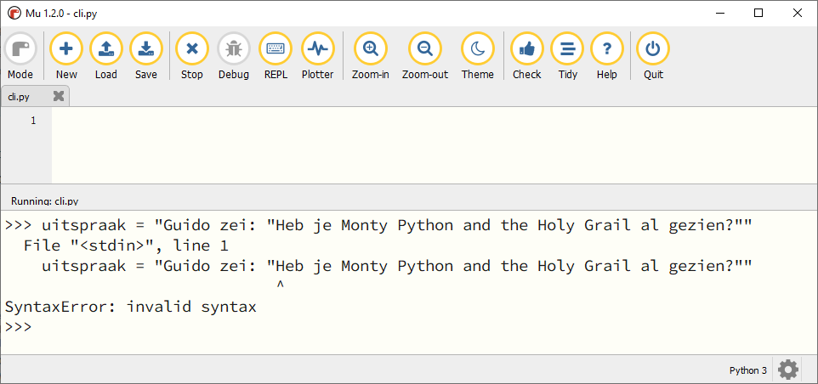Screen dimensions: 818x384
Task: Create a New file
Action: pos(66,56)
